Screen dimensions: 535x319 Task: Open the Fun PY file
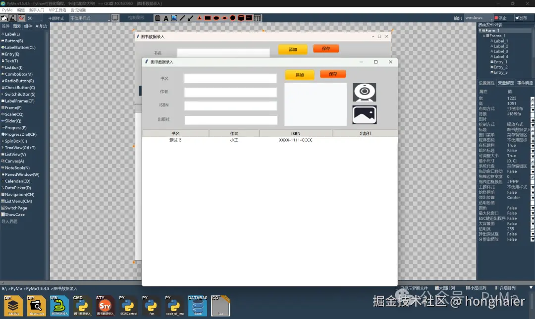coord(151,306)
